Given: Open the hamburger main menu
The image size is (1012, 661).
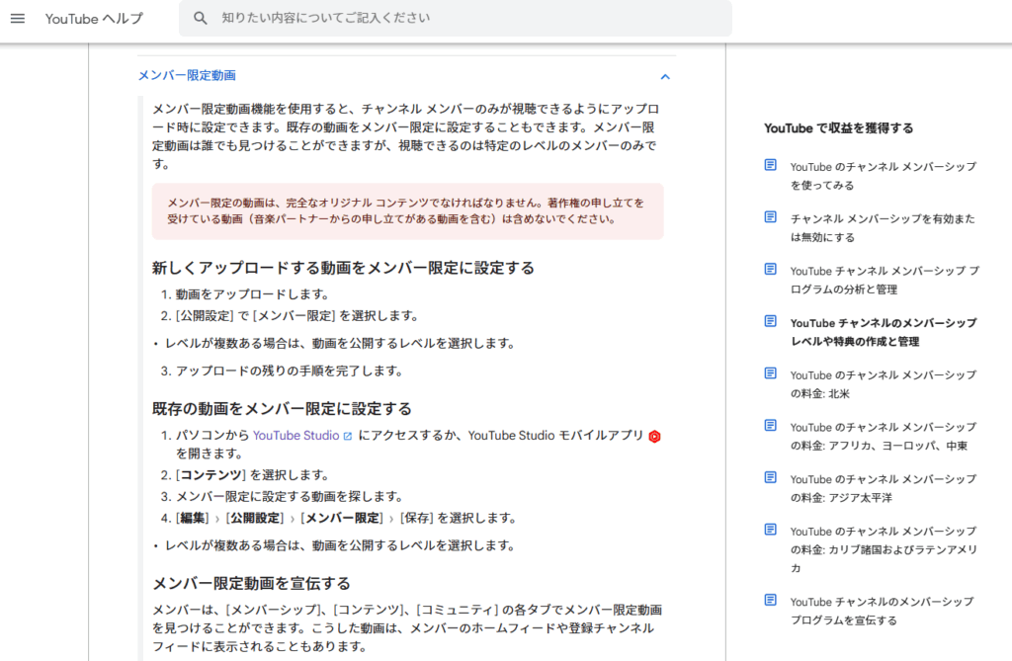Looking at the screenshot, I should coord(18,19).
